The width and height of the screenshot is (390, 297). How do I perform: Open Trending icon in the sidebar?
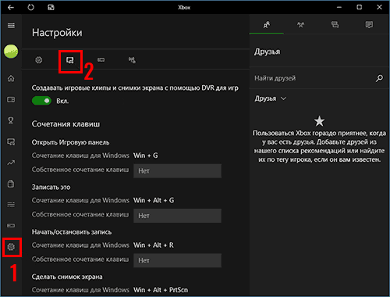point(11,163)
